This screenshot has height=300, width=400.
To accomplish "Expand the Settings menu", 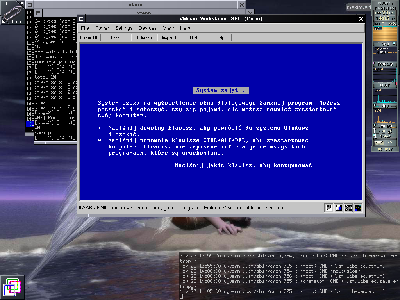I will (124, 28).
